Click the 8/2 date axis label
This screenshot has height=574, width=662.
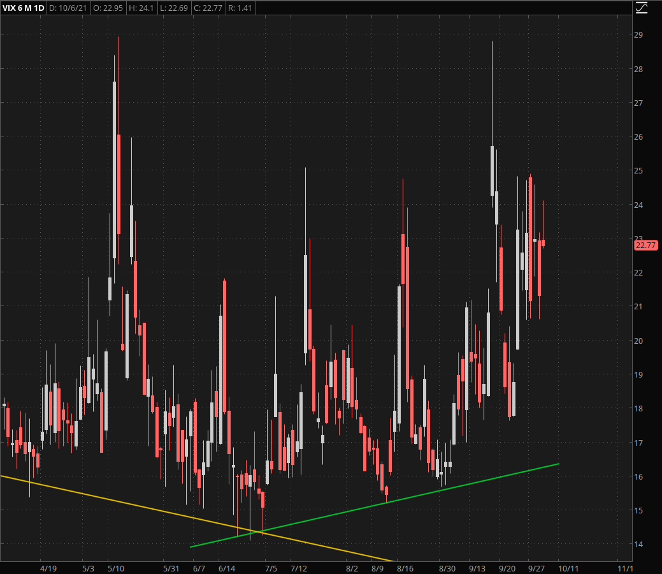pyautogui.click(x=352, y=568)
